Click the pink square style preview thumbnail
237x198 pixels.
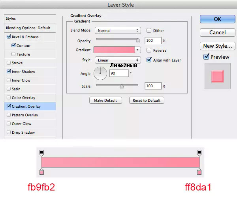coord(218,76)
